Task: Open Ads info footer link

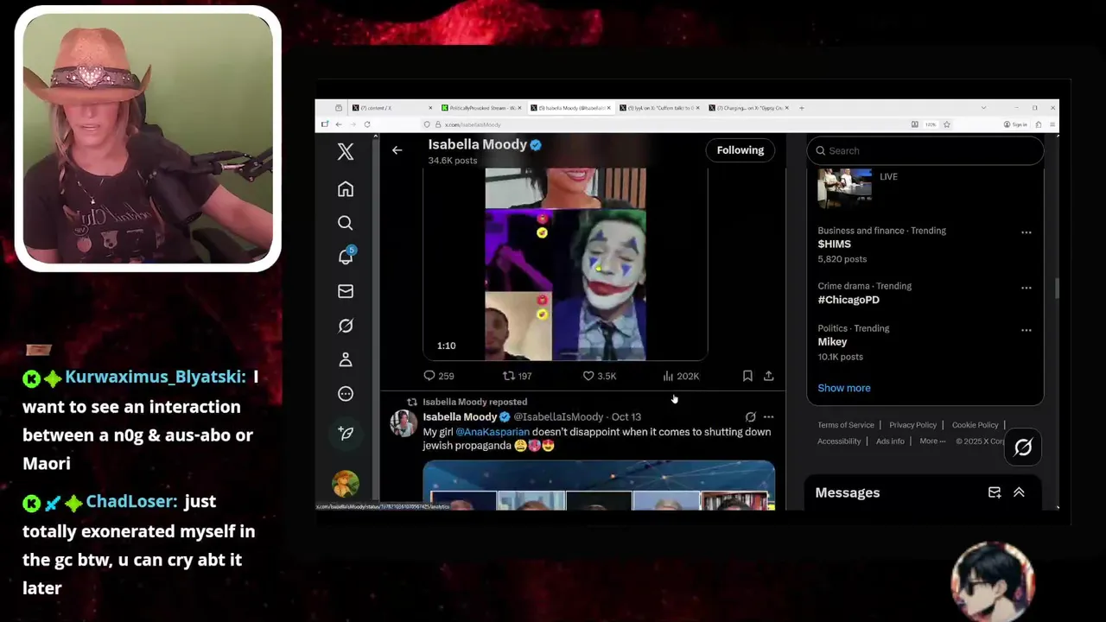Action: 890,441
